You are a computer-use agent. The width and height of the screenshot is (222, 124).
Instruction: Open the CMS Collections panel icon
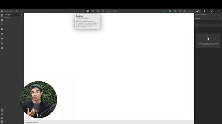[2, 34]
